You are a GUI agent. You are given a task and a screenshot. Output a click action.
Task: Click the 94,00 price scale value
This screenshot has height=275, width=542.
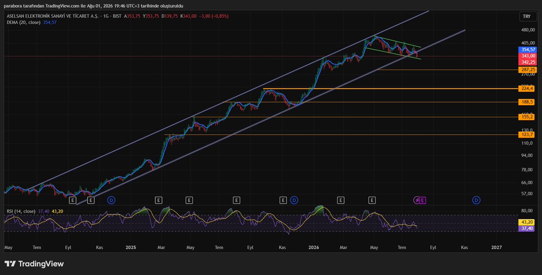click(x=528, y=155)
